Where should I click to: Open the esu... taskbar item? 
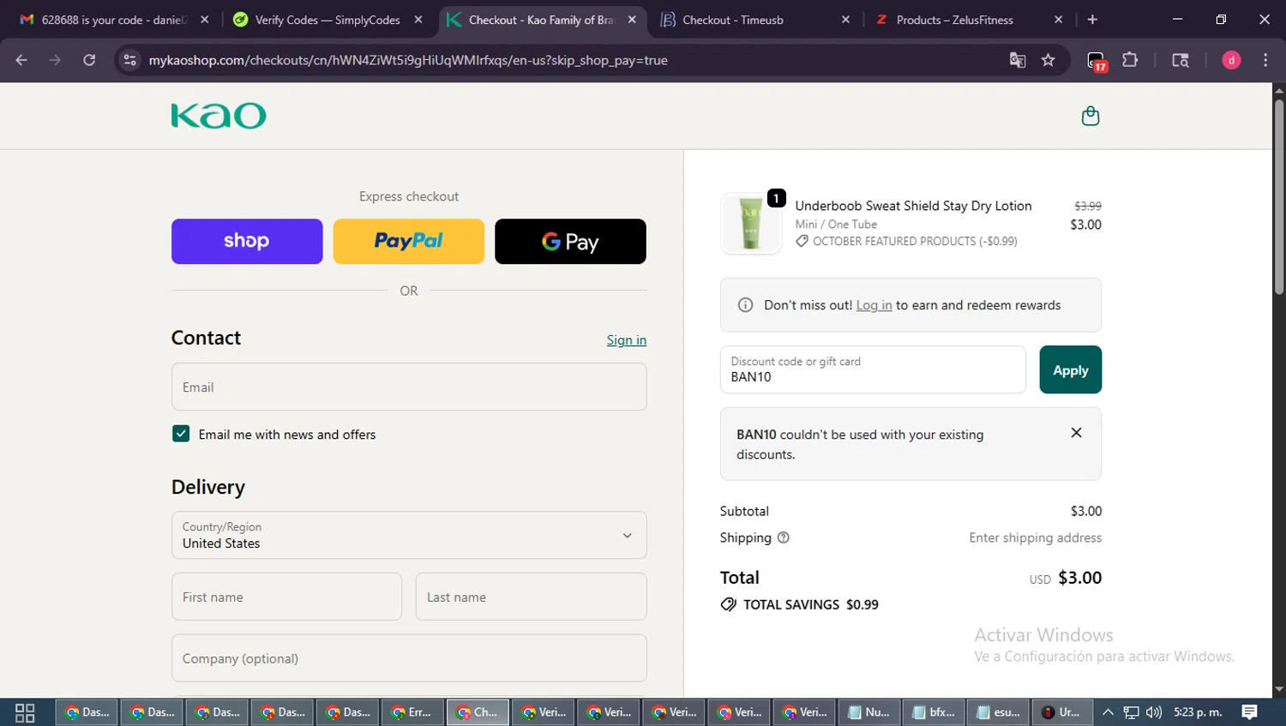(x=999, y=712)
